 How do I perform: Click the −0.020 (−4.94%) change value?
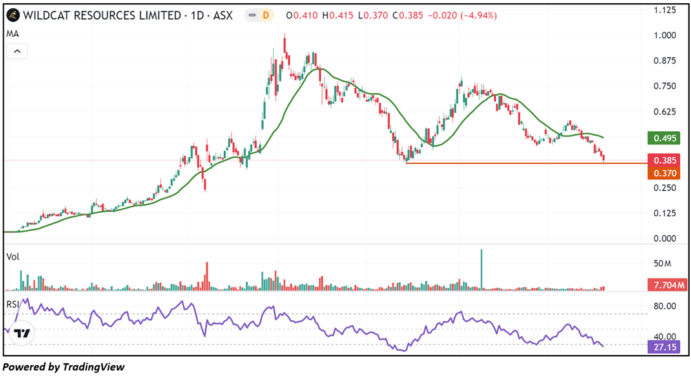pyautogui.click(x=463, y=15)
